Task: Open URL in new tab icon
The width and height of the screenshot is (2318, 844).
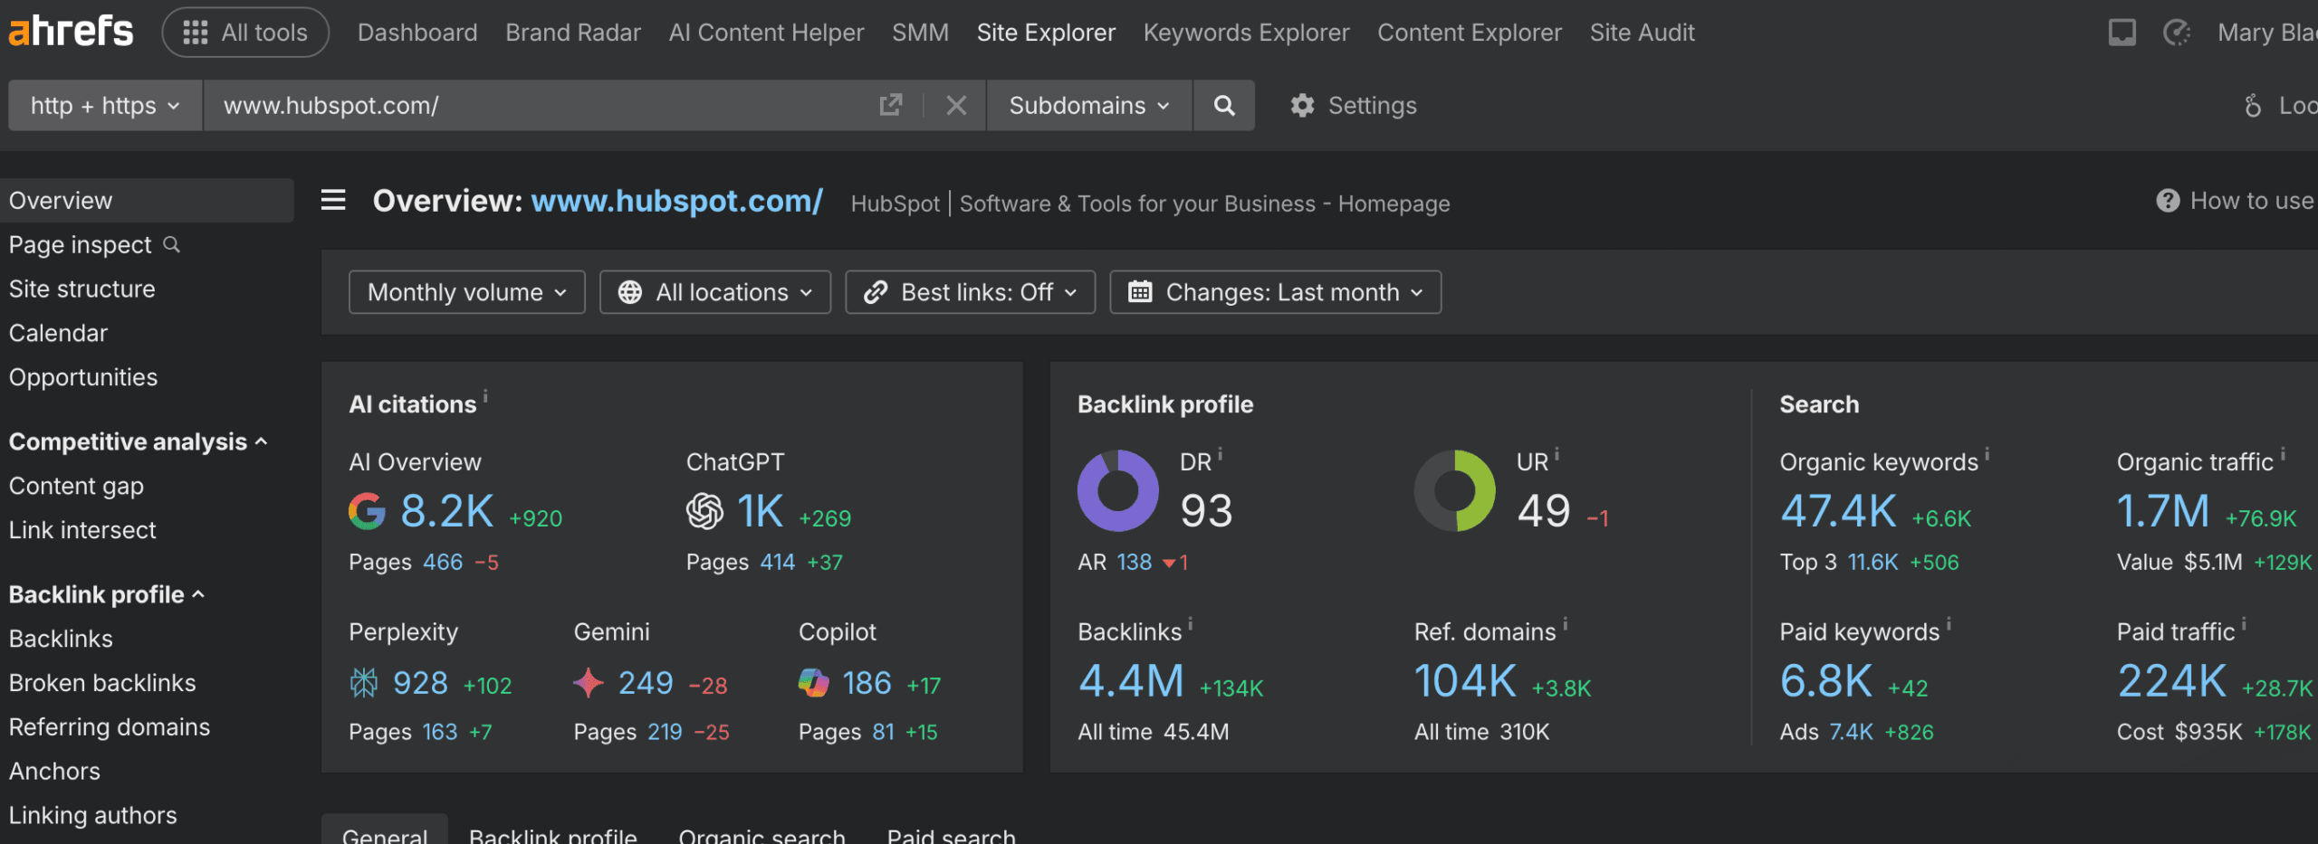Action: point(891,106)
